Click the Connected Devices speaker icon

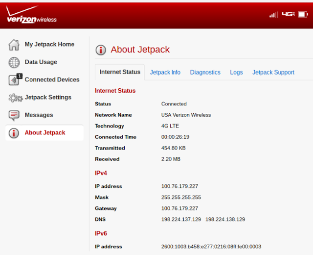[15, 79]
